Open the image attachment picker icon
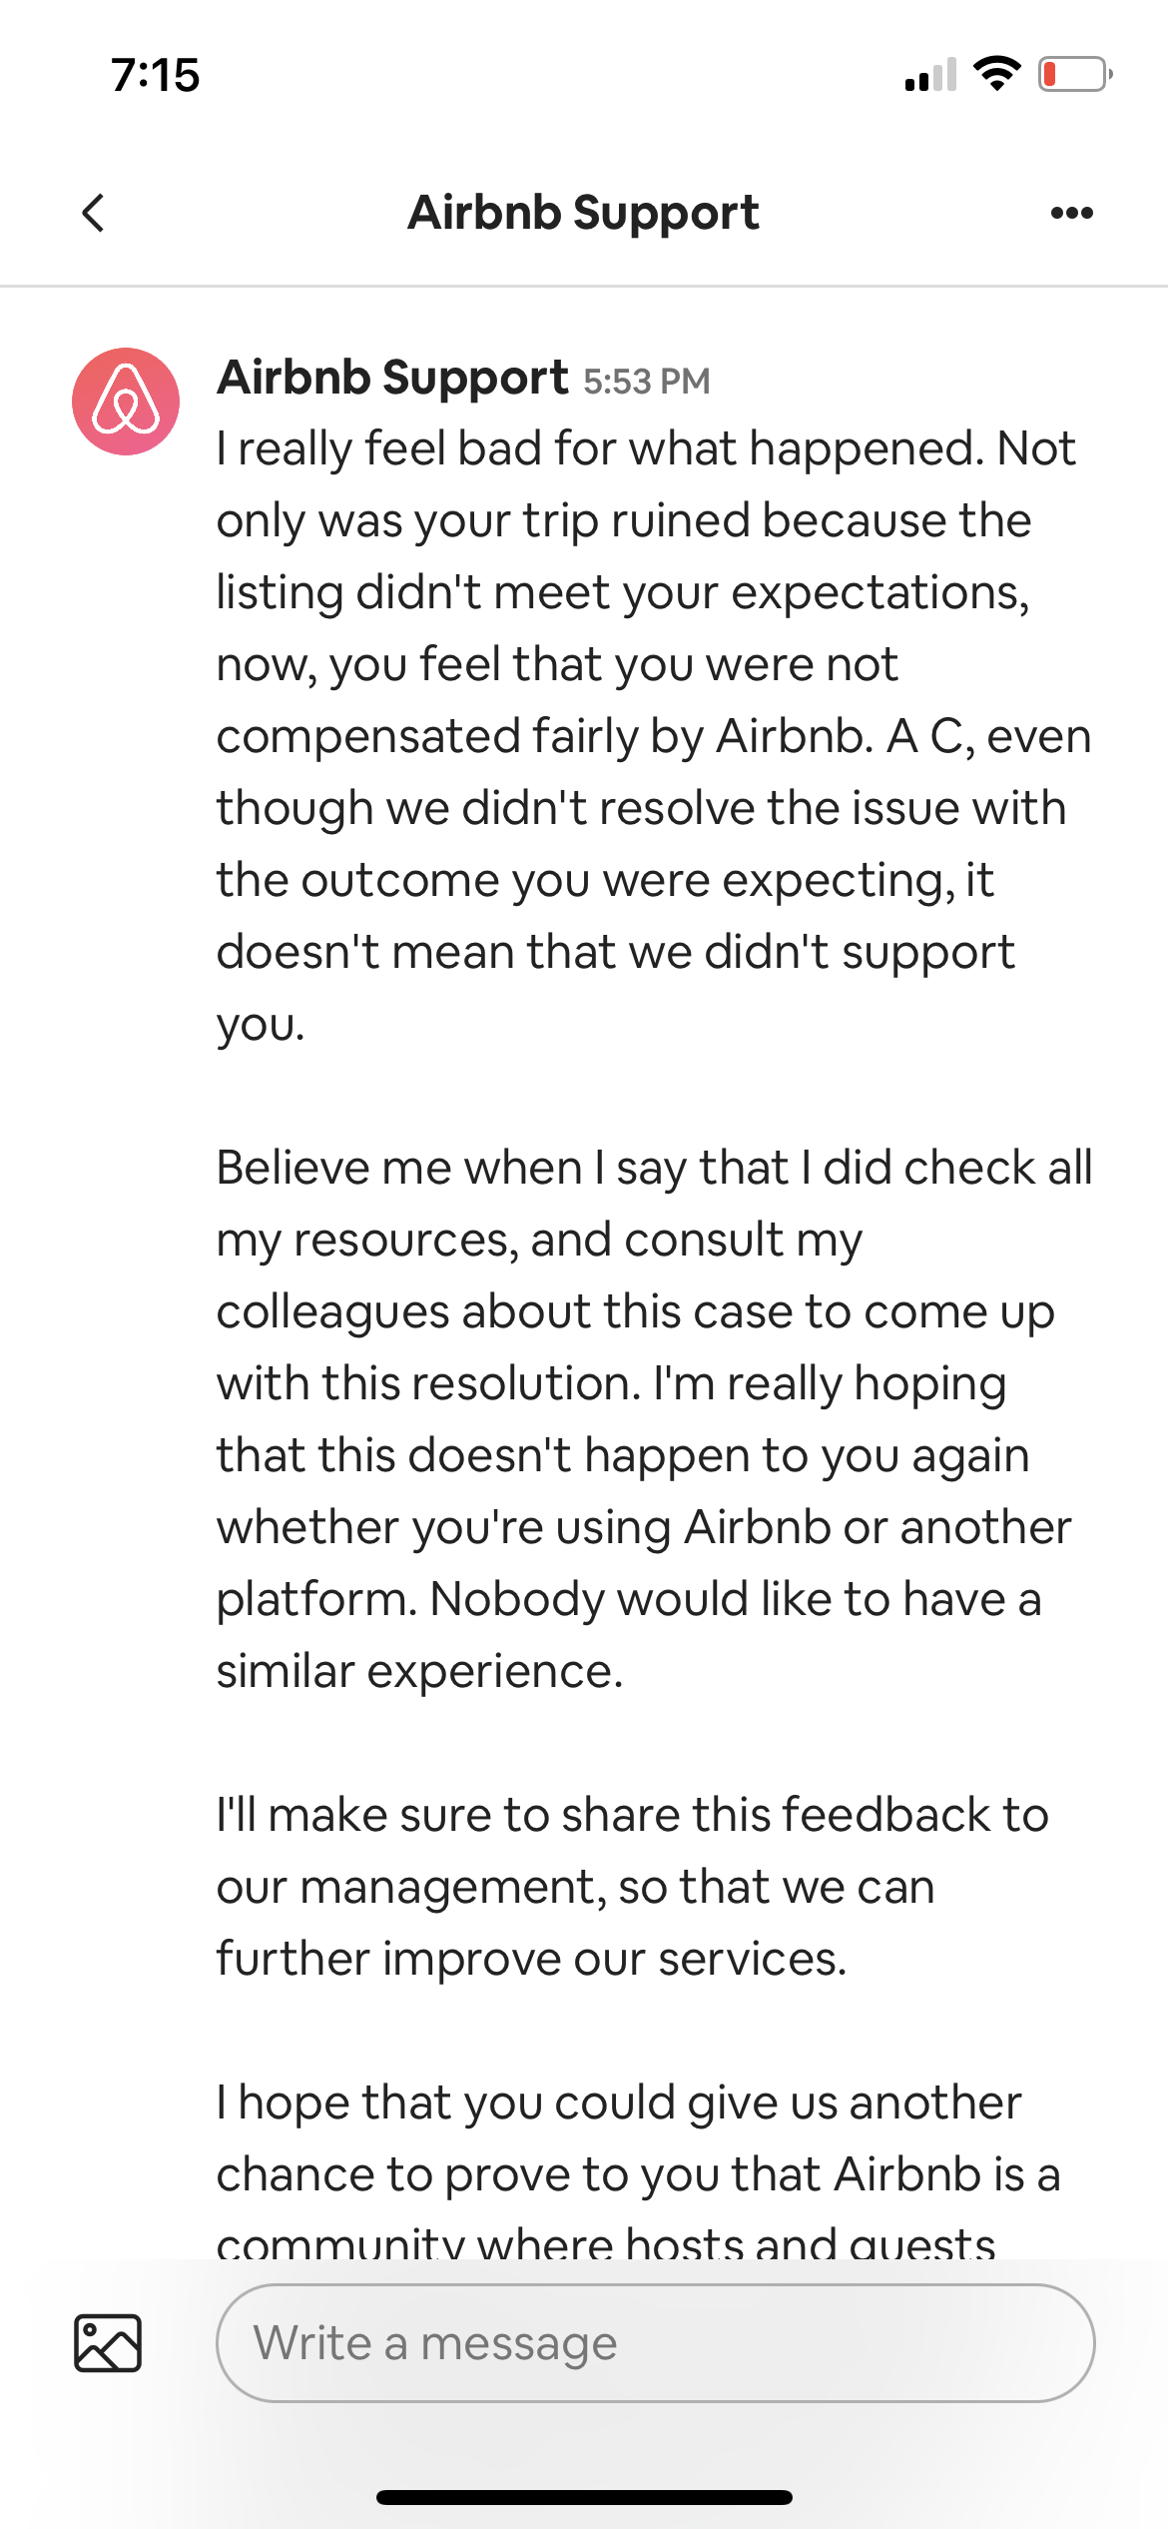This screenshot has width=1168, height=2529. pyautogui.click(x=108, y=2342)
